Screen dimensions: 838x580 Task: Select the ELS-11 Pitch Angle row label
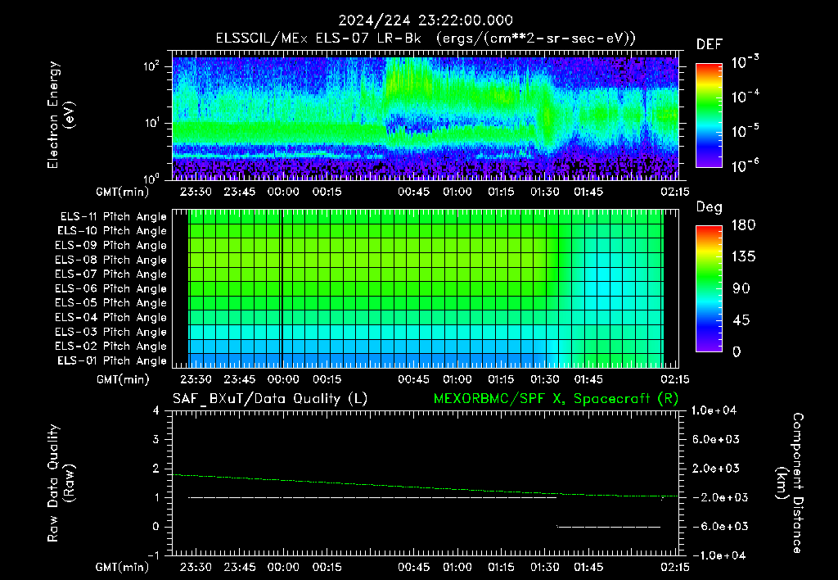[x=113, y=217]
